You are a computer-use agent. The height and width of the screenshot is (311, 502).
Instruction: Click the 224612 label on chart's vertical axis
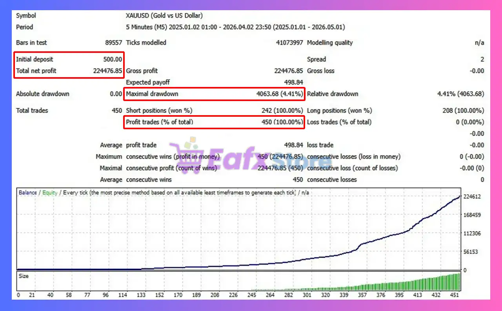pos(472,197)
